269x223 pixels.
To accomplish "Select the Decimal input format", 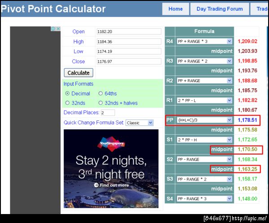I will pyautogui.click(x=67, y=94).
